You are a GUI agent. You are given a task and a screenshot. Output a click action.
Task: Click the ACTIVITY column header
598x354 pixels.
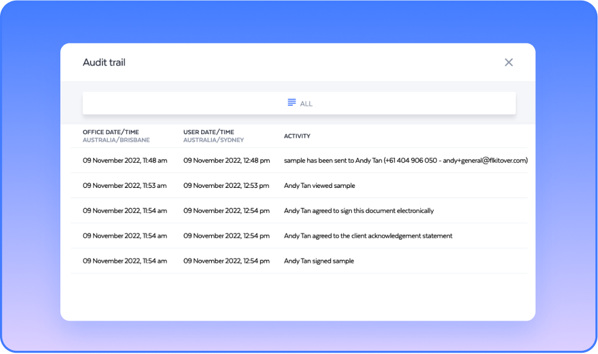click(x=297, y=136)
